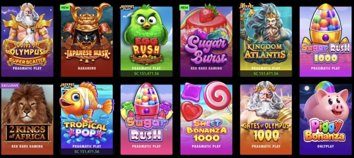The height and width of the screenshot is (158, 354).
Task: Click the SC 151,471.56 jackpot under Egg Rush
Action: [146, 74]
